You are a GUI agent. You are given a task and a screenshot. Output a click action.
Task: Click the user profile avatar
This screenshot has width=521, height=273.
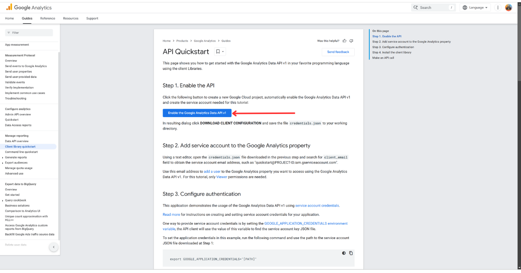[x=508, y=7]
